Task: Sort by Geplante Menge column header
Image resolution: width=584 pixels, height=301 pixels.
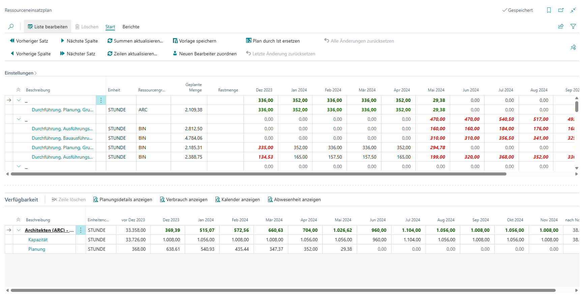Action: [194, 87]
